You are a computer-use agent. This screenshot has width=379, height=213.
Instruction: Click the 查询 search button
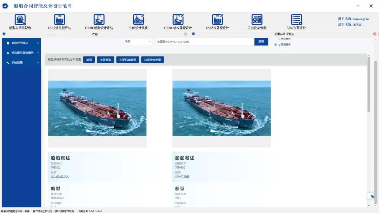(261, 42)
